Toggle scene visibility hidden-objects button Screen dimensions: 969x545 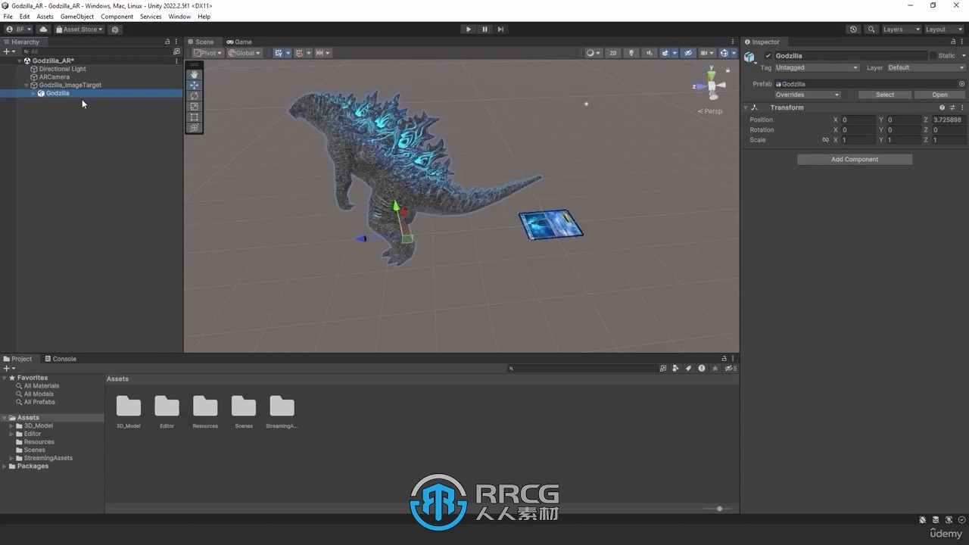[688, 53]
